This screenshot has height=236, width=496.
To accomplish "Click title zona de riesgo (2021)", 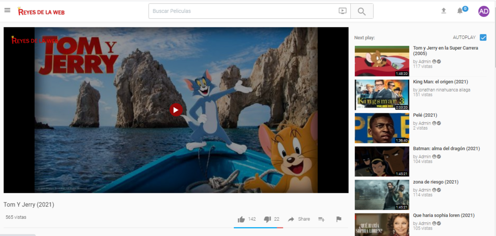I will tap(436, 182).
